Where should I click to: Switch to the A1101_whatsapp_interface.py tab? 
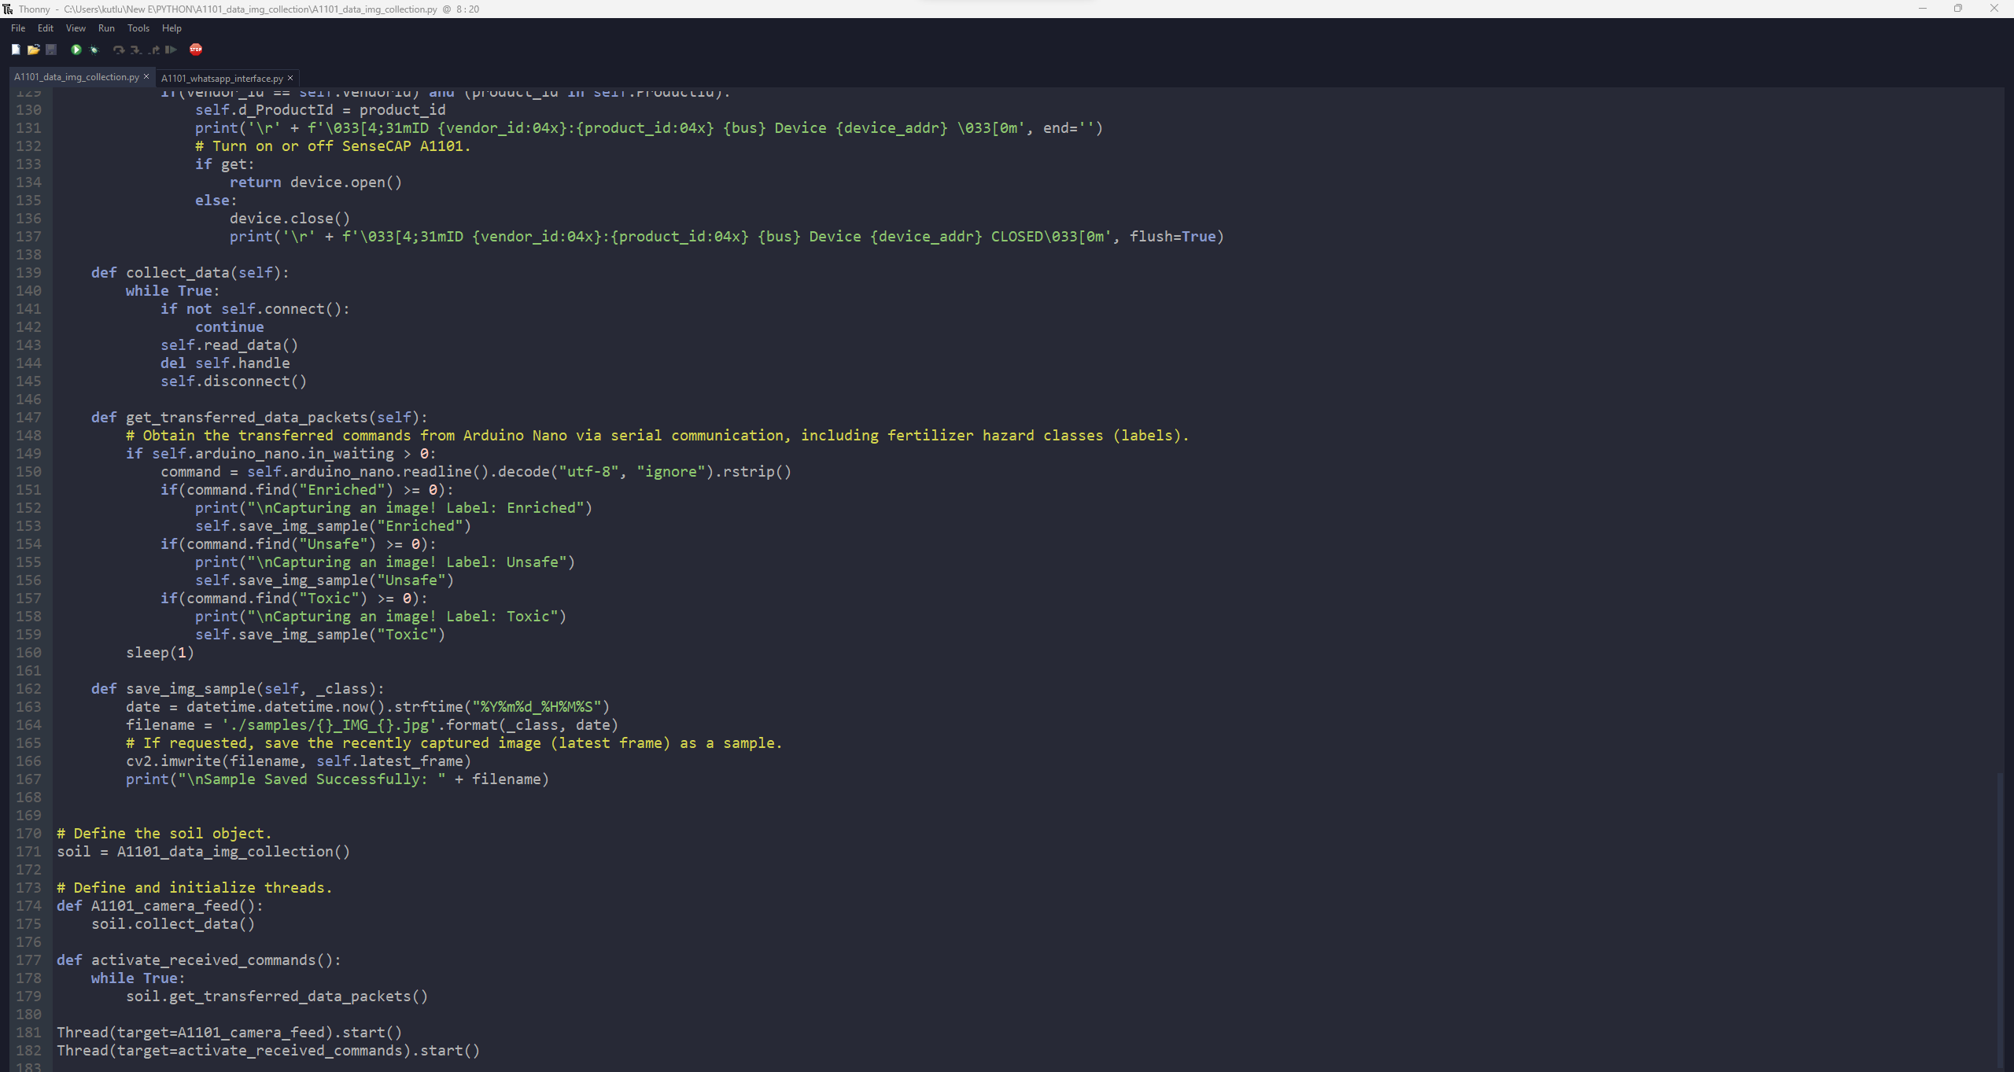[221, 78]
